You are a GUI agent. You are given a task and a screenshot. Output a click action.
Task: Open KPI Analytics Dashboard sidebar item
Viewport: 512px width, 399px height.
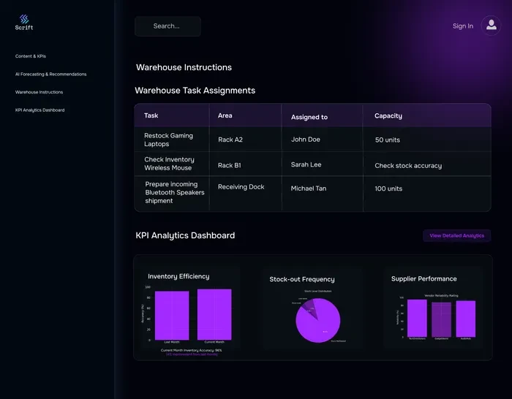(39, 110)
